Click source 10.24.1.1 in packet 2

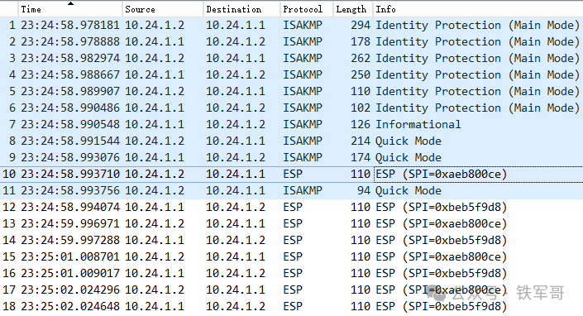click(155, 41)
